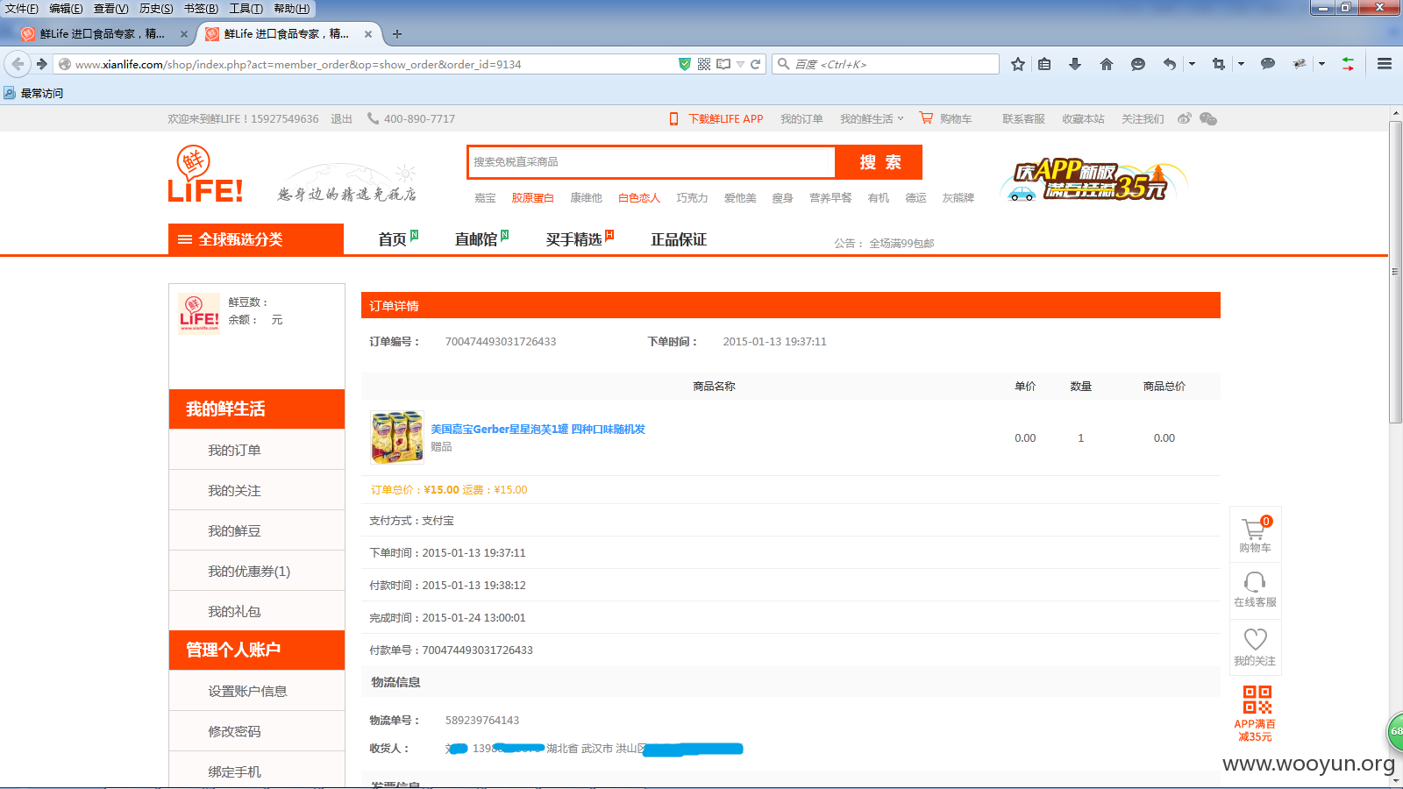Expand address bar history dropdown arrow
Viewport: 1403px width, 789px height.
pyautogui.click(x=740, y=64)
